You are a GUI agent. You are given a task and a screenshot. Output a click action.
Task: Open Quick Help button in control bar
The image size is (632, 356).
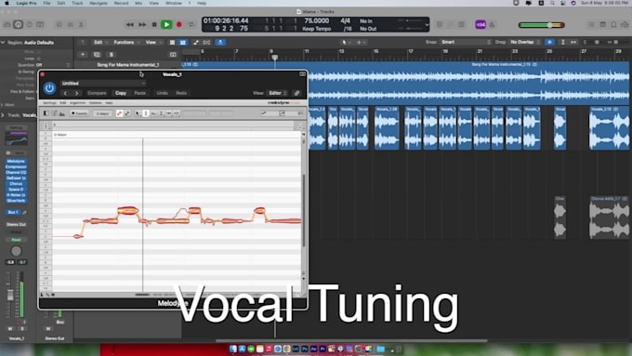[29, 24]
